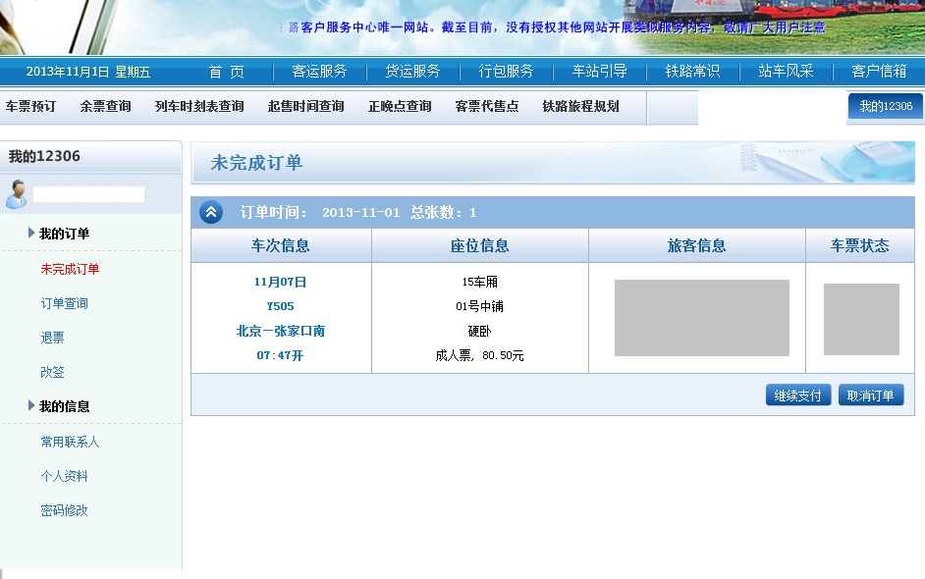Open the 客运服务 menu
This screenshot has width=925, height=579.
[319, 72]
